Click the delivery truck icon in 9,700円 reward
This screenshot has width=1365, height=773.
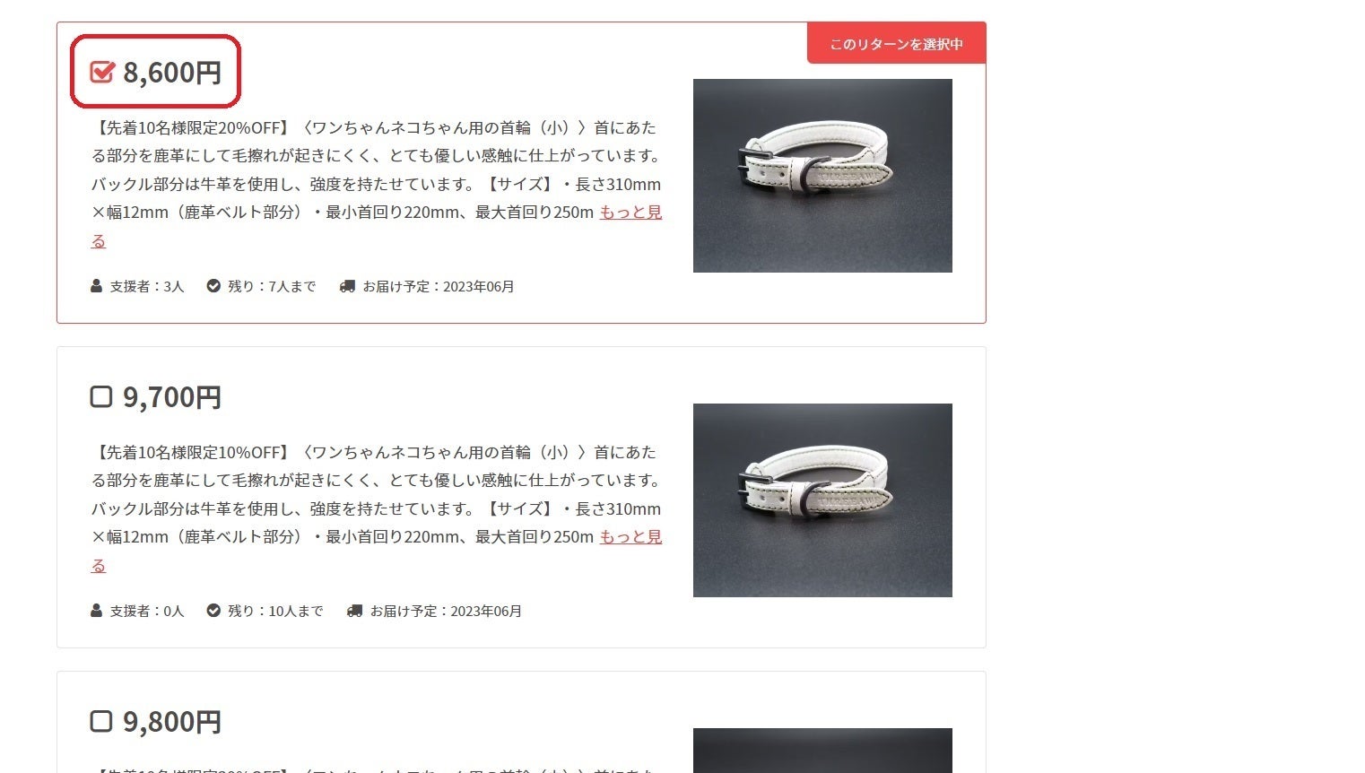pos(354,611)
